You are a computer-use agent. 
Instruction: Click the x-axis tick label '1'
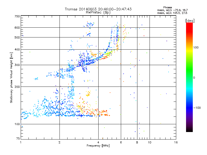pos(21,142)
